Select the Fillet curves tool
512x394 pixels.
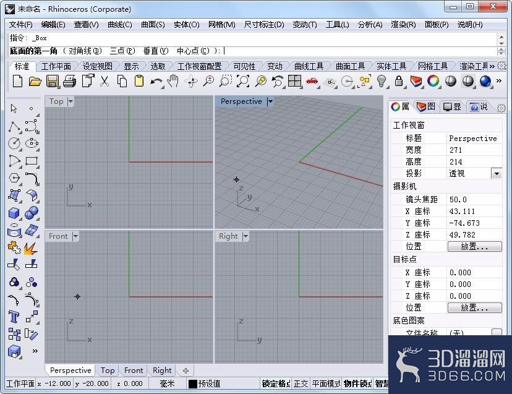[x=32, y=178]
